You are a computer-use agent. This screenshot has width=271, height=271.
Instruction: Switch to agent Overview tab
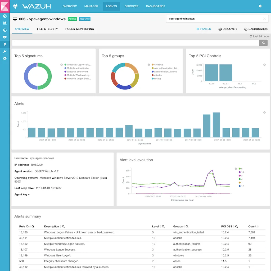[x=22, y=29]
